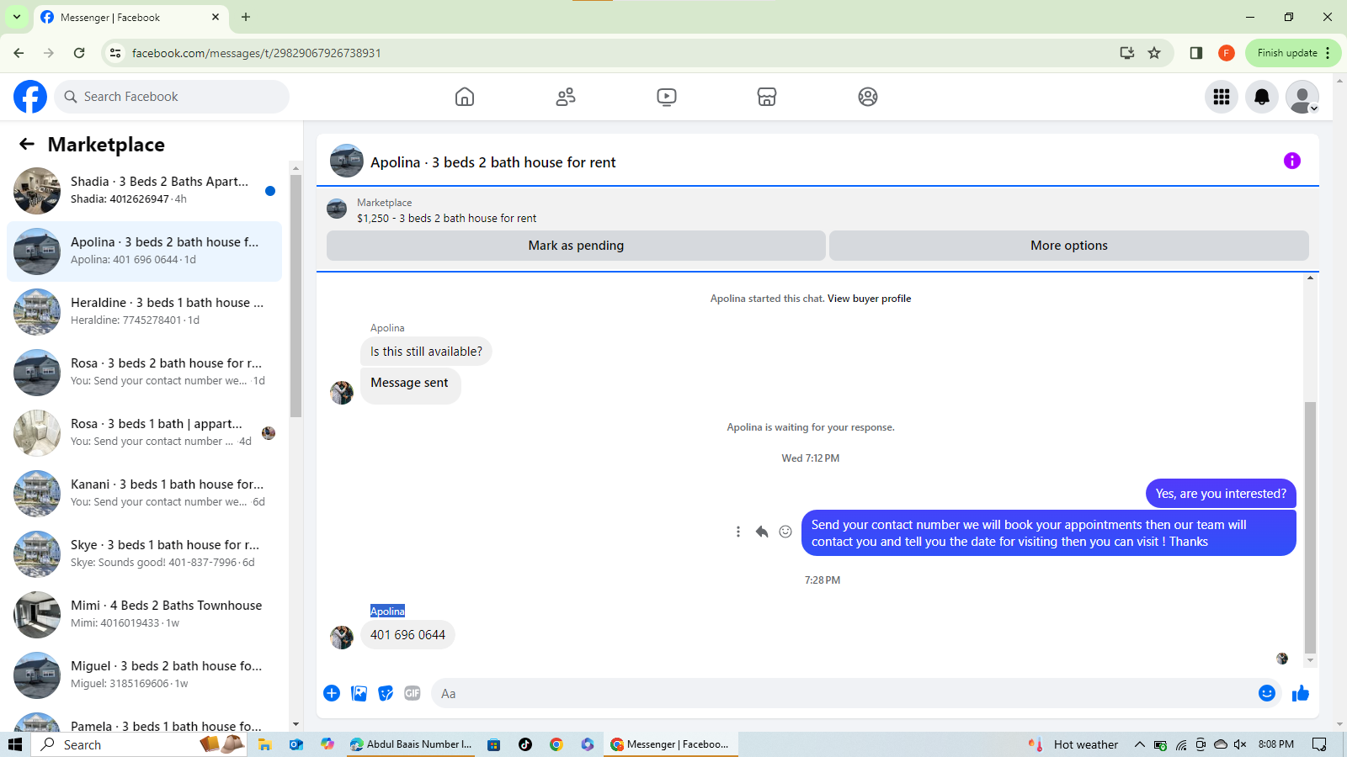Open the Groups icon in top navigation
Screen dimensions: 1347x757
tap(868, 97)
